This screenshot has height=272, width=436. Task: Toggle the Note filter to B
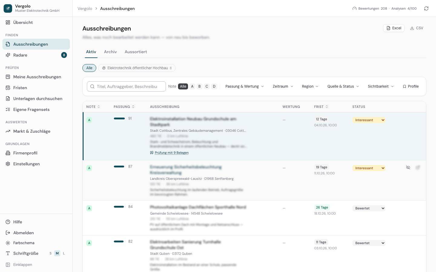click(200, 86)
